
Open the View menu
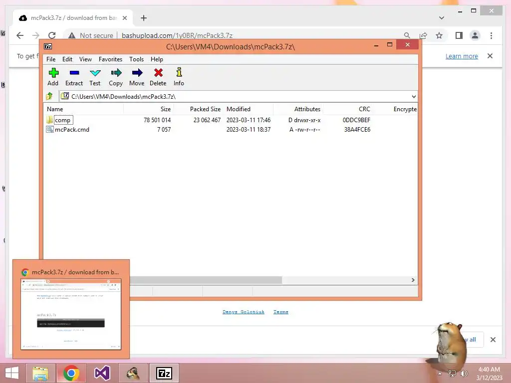point(85,59)
